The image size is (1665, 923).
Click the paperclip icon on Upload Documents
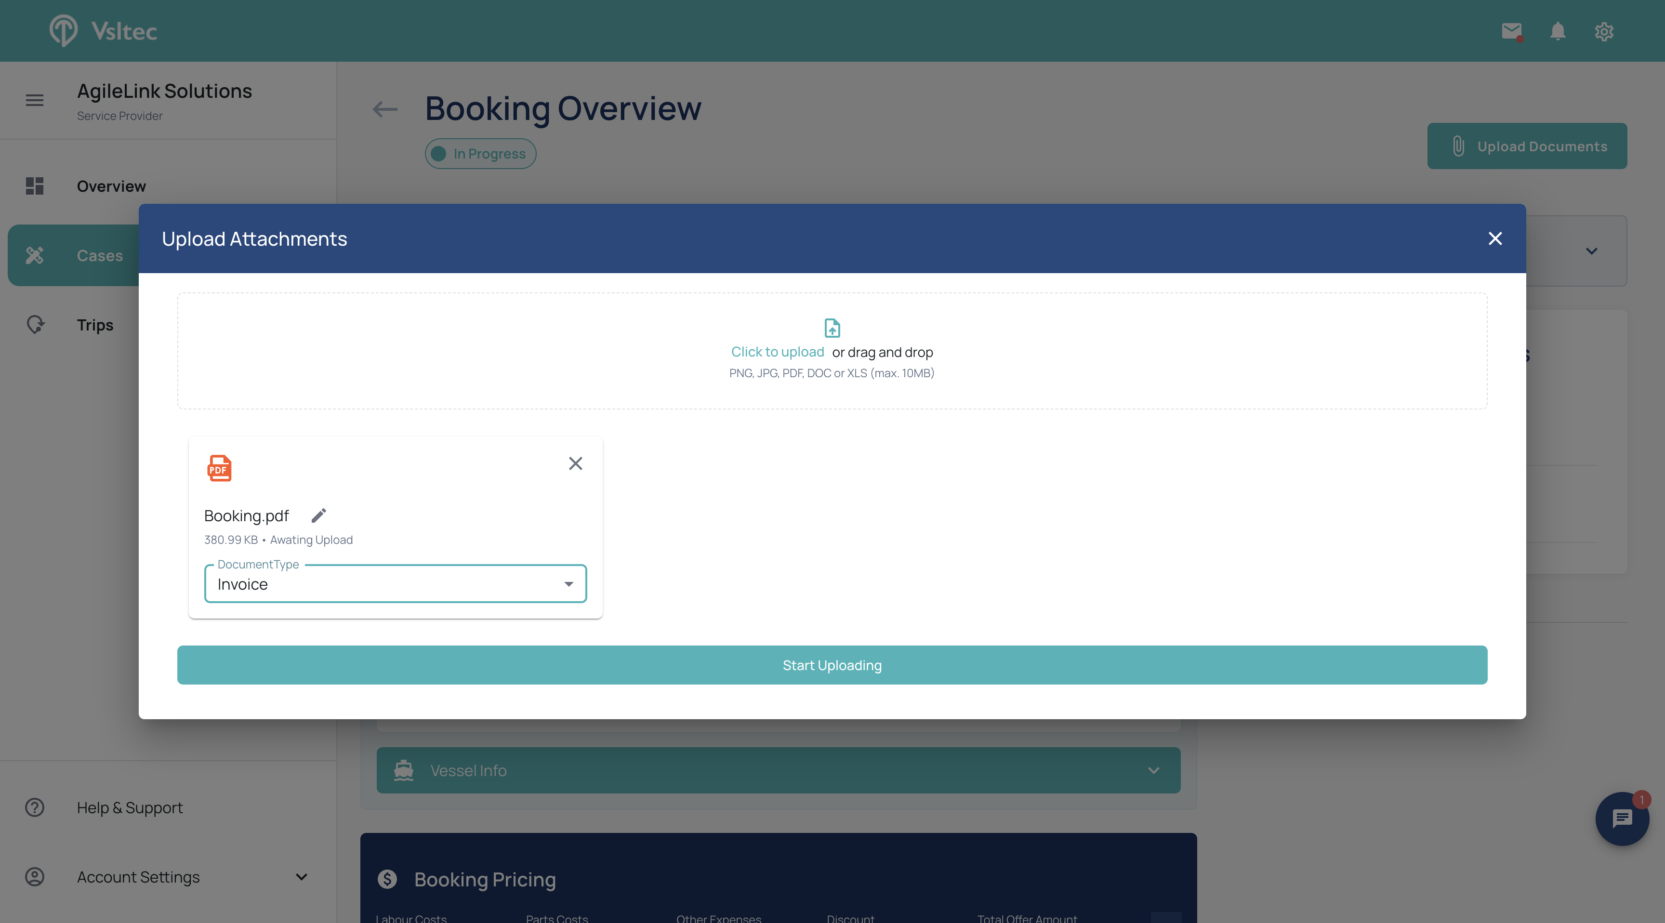[x=1458, y=146]
